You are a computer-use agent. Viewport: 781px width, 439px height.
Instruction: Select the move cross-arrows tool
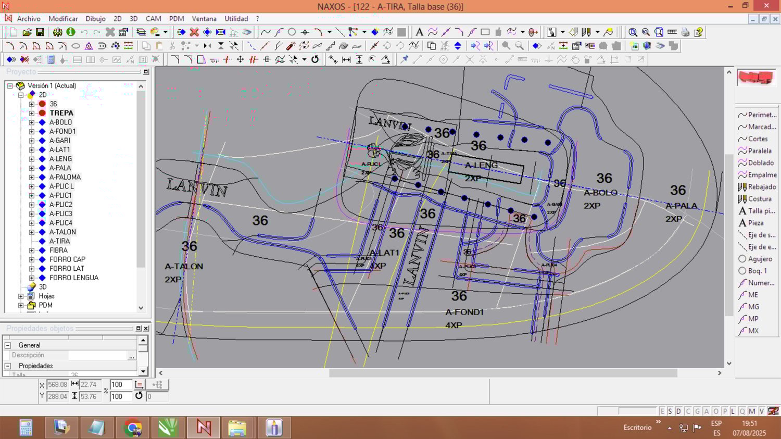point(240,59)
